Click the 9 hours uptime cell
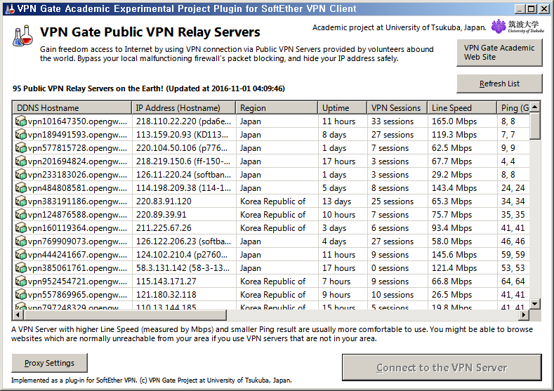Viewport: 554px width, 391px height. [342, 295]
